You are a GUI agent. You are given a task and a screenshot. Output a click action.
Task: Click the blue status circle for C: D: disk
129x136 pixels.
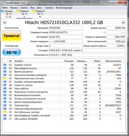pyautogui.click(x=2, y=11)
